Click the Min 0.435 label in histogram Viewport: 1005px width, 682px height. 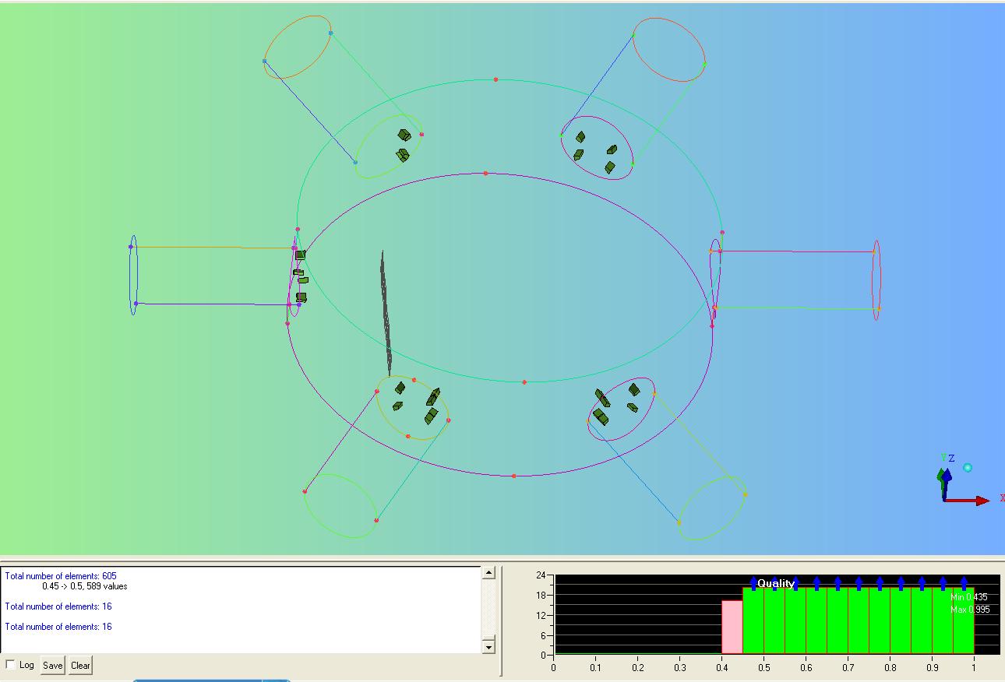click(x=968, y=597)
